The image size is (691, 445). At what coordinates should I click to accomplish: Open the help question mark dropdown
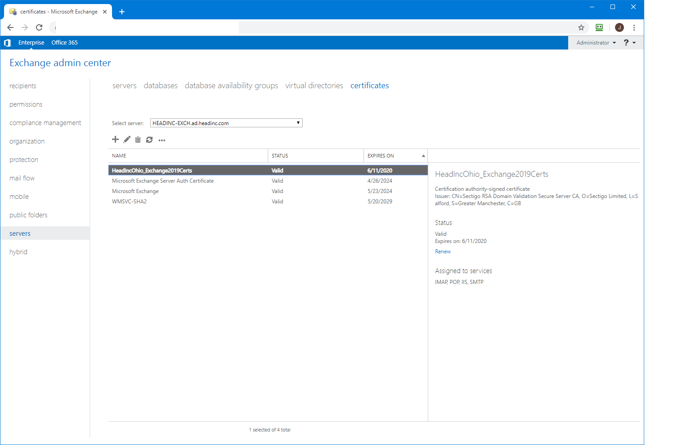(629, 43)
